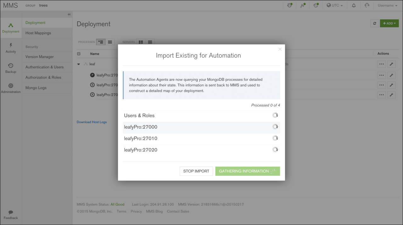This screenshot has width=403, height=225.
Task: Click the leaf replica set icon
Action: [85, 64]
